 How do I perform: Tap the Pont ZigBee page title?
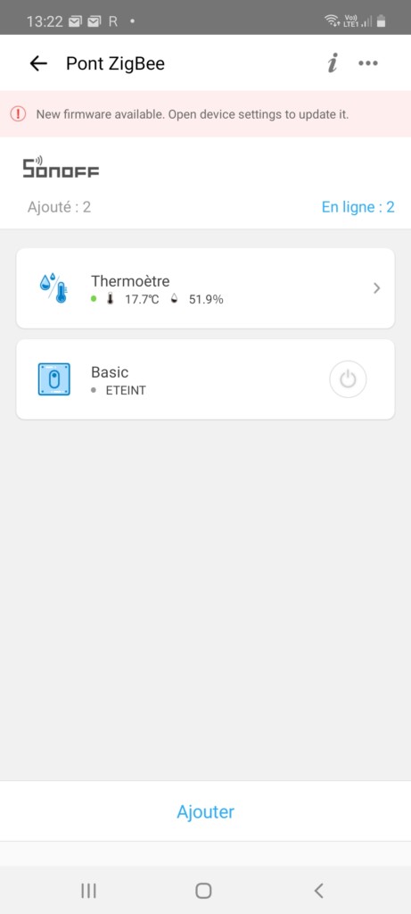point(115,63)
